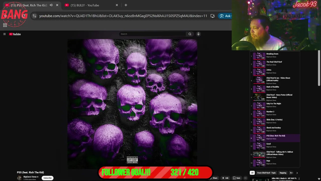The image size is (321, 181).
Task: Close the BULLY - YouTube tab
Action: point(117,5)
